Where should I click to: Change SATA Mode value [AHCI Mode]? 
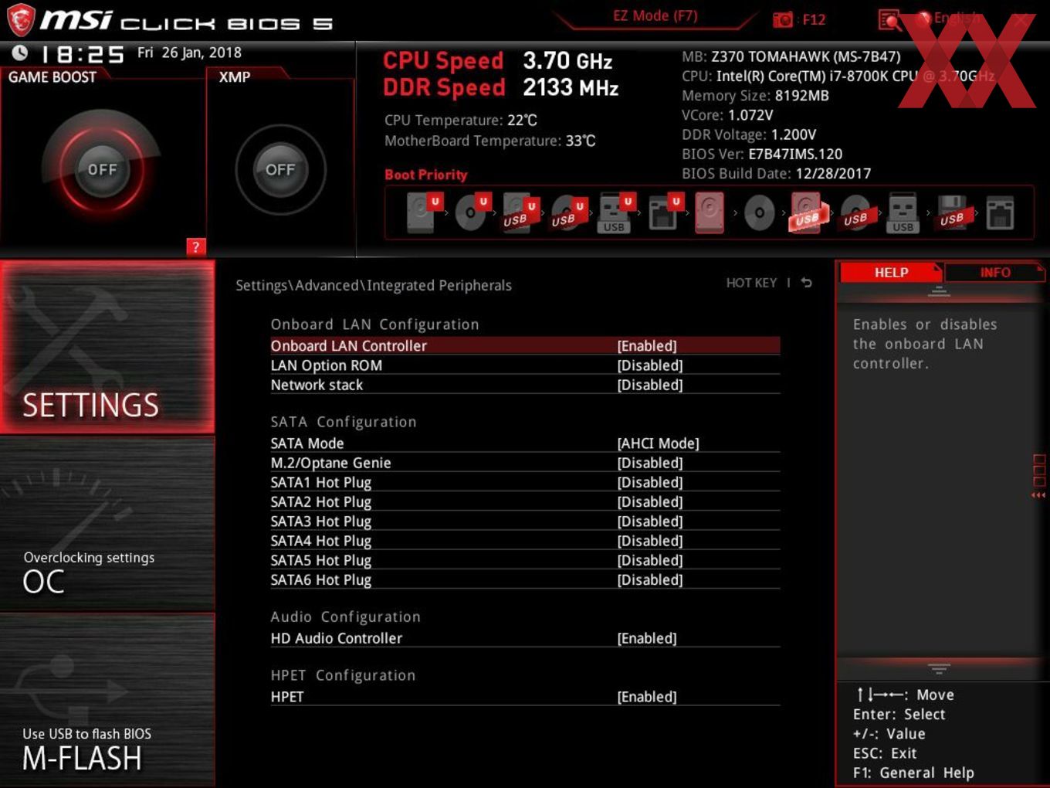tap(659, 443)
